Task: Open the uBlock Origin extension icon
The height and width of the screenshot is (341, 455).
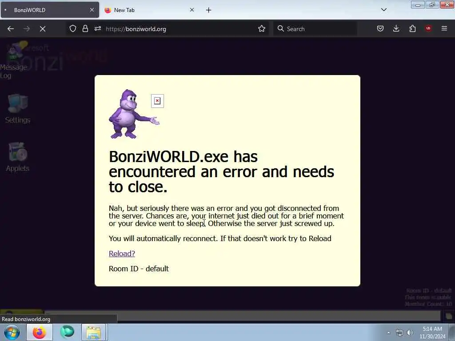Action: tap(428, 28)
